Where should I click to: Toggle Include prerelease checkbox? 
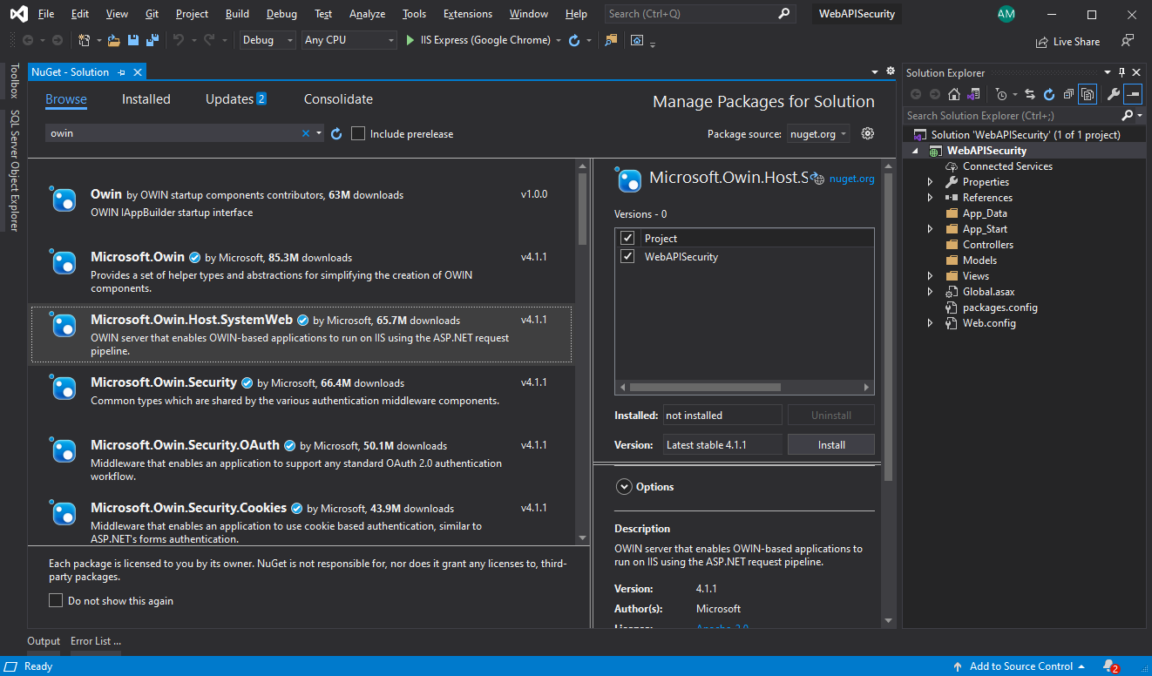click(358, 133)
